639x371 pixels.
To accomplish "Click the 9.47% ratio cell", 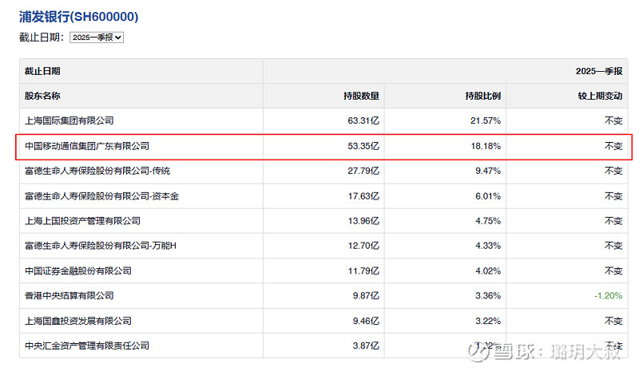I will (488, 171).
